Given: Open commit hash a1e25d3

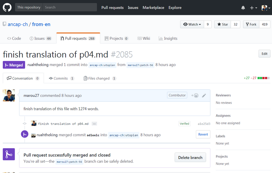Looking at the screenshot, I should [x=204, y=124].
